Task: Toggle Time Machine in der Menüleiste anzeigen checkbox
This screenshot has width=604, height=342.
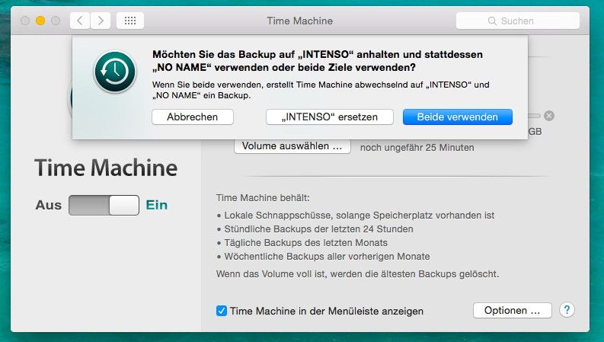Action: point(222,311)
